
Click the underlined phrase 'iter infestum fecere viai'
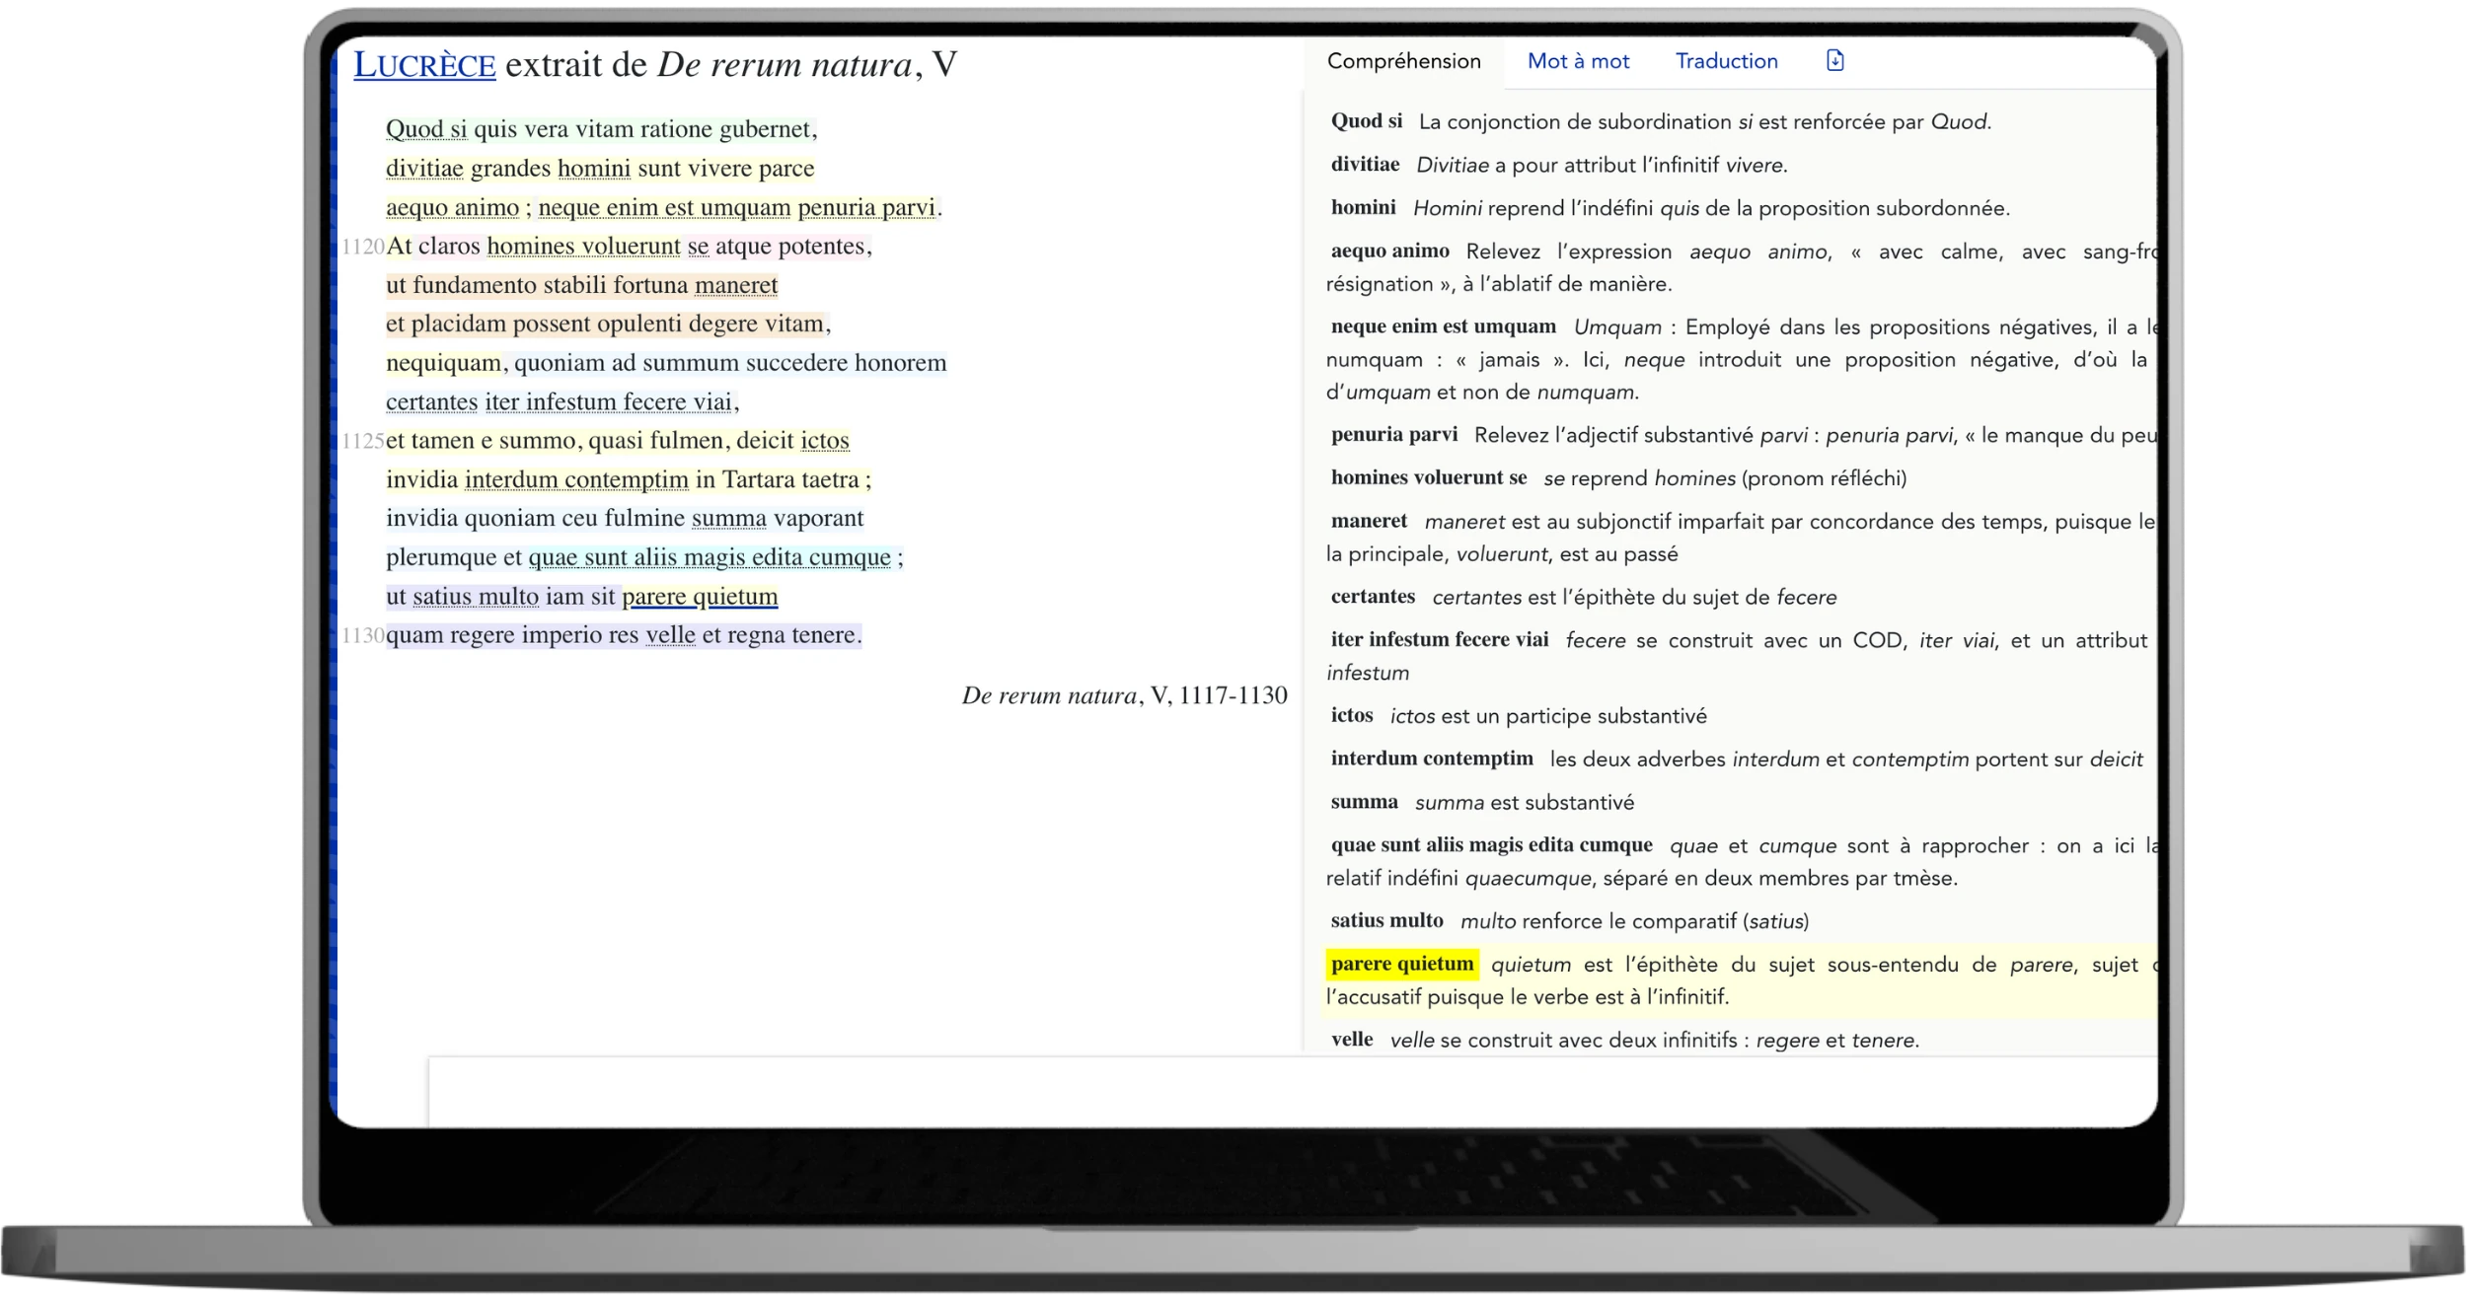coord(610,401)
